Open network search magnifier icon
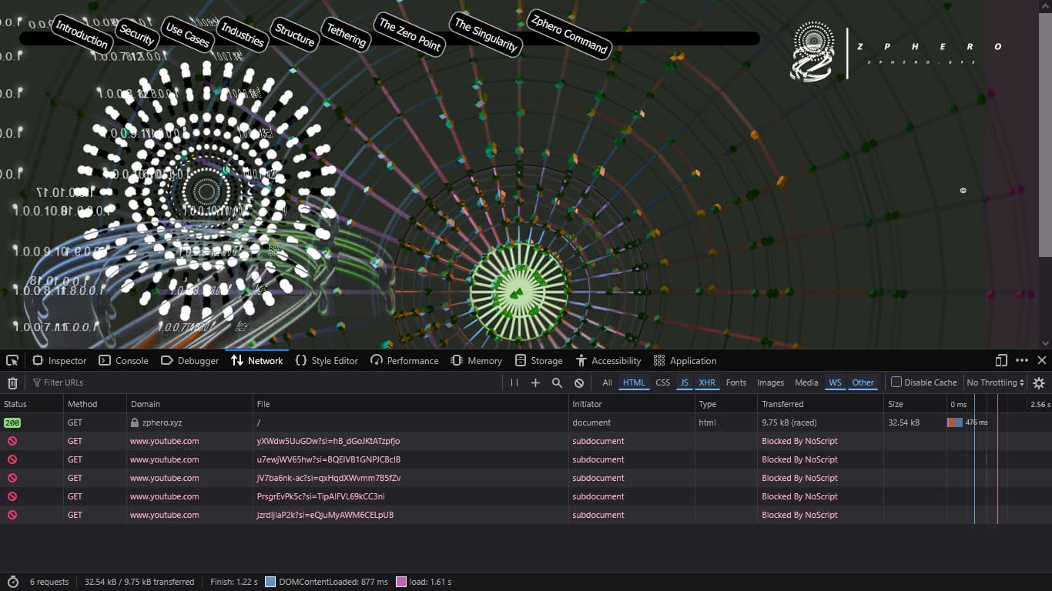 pyautogui.click(x=557, y=382)
